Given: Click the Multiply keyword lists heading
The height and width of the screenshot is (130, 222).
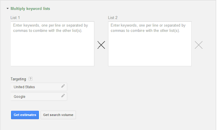Looking at the screenshot, I should pyautogui.click(x=30, y=9).
